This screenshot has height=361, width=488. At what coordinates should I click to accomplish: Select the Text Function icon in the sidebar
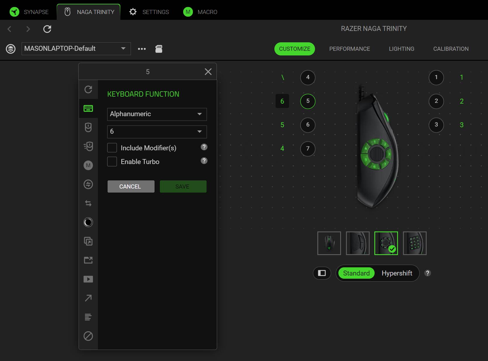point(88,317)
